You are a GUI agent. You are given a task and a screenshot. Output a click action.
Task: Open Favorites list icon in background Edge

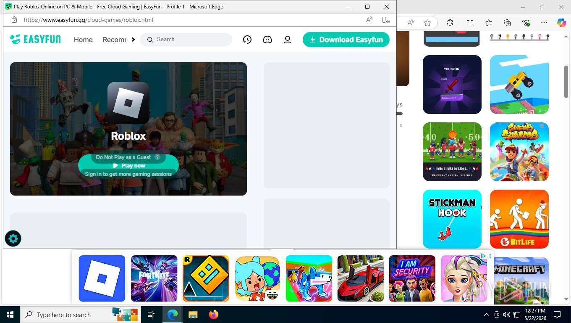click(489, 23)
